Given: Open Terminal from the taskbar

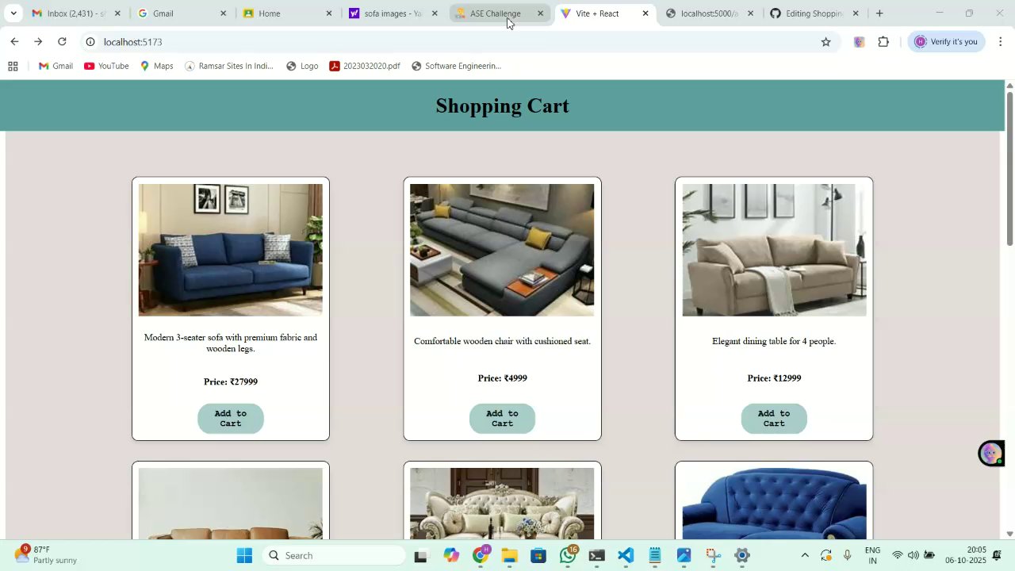Looking at the screenshot, I should point(597,556).
